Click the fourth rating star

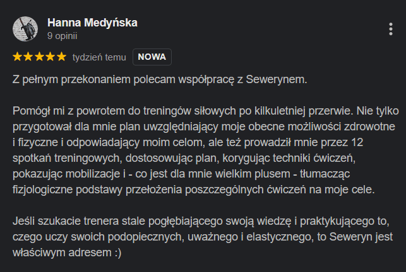50,57
